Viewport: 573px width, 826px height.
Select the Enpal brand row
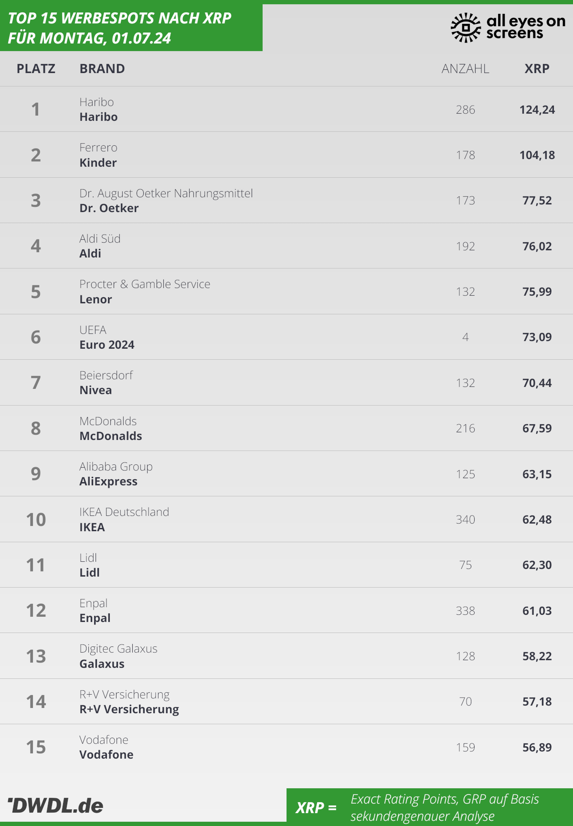[x=286, y=610]
